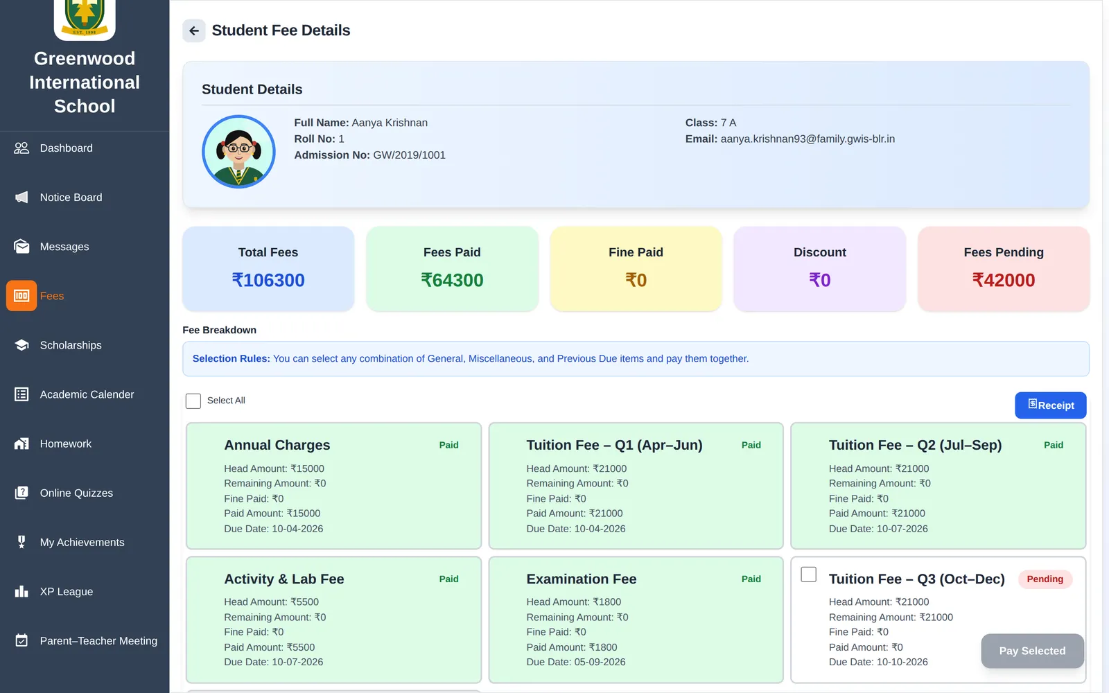This screenshot has width=1109, height=693.
Task: Click the Notice Board megaphone icon
Action: pos(21,198)
